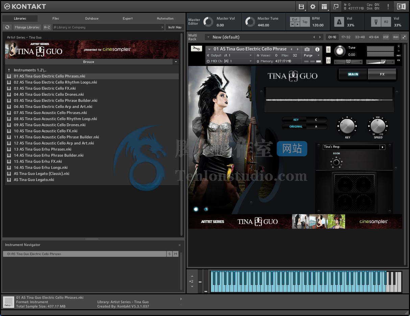The image size is (410, 316).
Task: Show rack page 17-32
Action: point(346,37)
